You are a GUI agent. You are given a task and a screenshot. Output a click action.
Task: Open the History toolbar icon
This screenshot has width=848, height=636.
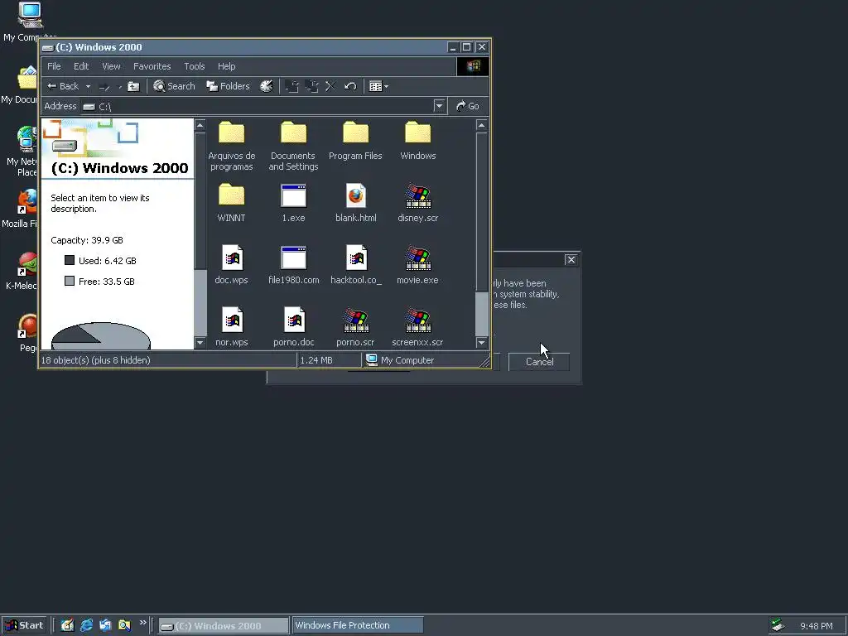point(267,86)
